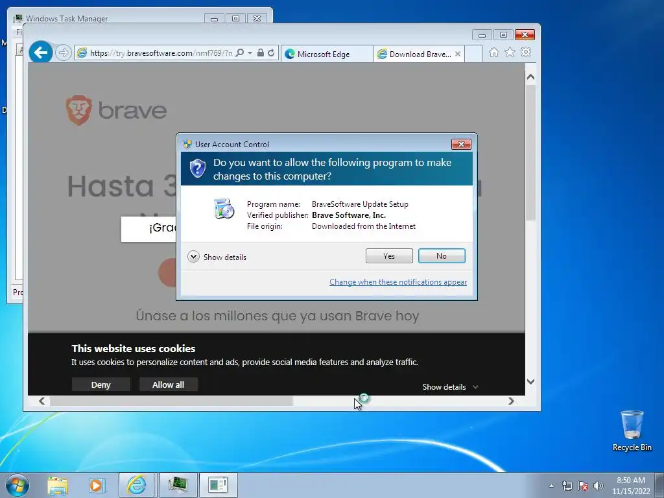Viewport: 664px width, 498px height.
Task: Open the Windows Start menu orb
Action: point(18,485)
